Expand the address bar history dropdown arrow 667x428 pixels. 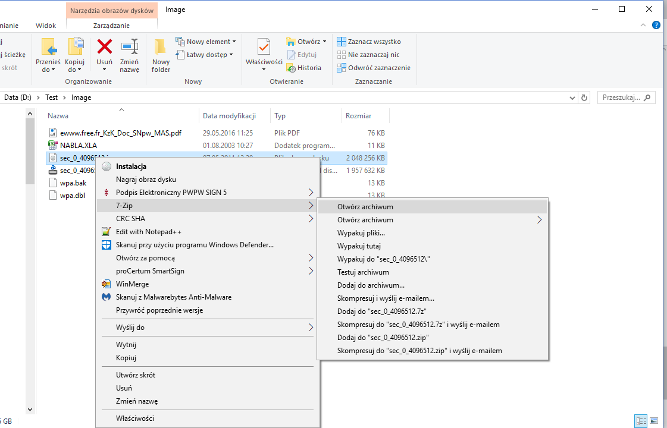[572, 97]
